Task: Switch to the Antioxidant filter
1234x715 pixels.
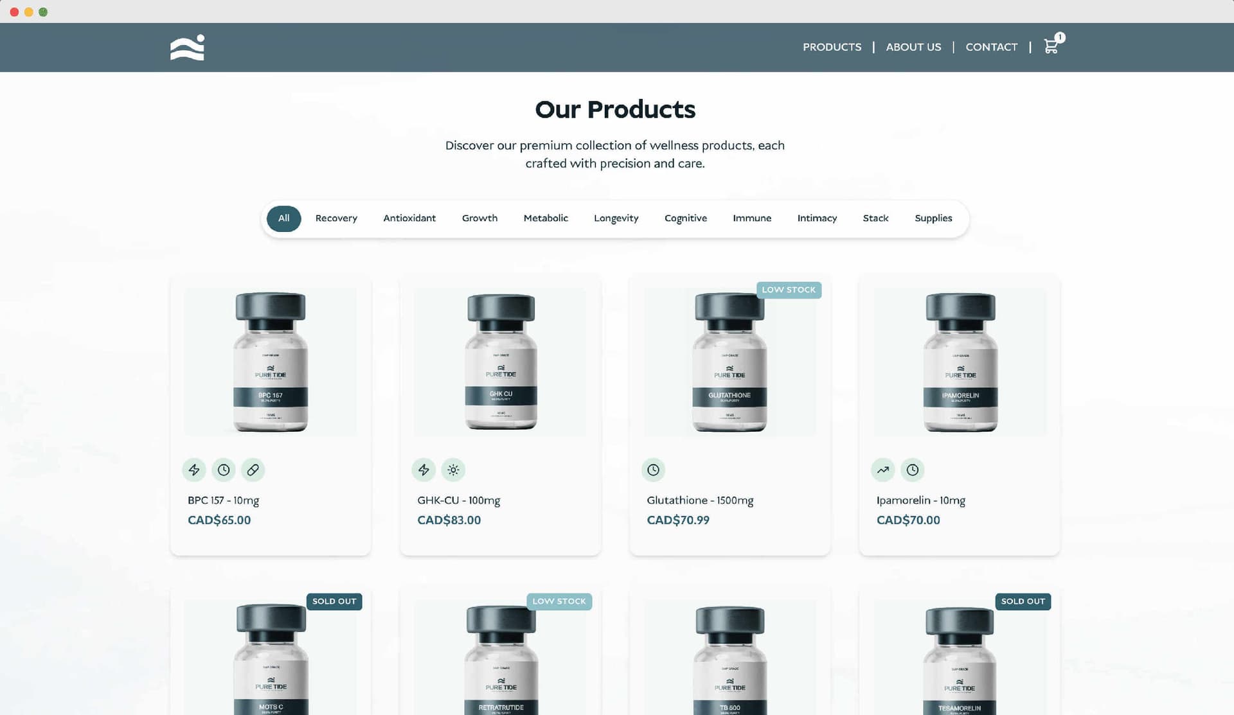Action: click(409, 218)
